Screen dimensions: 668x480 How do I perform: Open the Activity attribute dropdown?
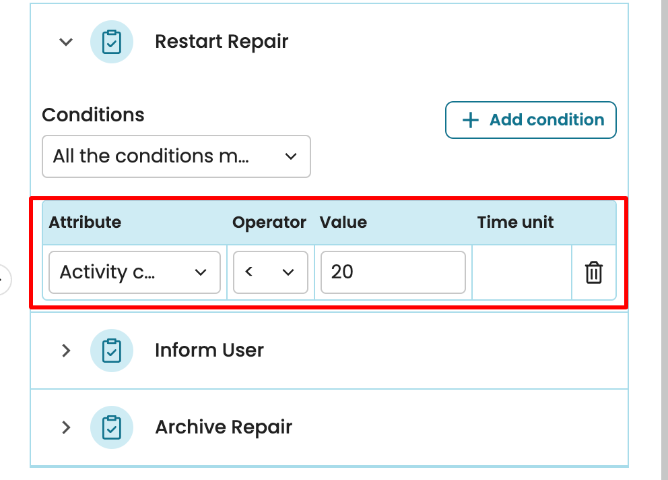click(135, 272)
